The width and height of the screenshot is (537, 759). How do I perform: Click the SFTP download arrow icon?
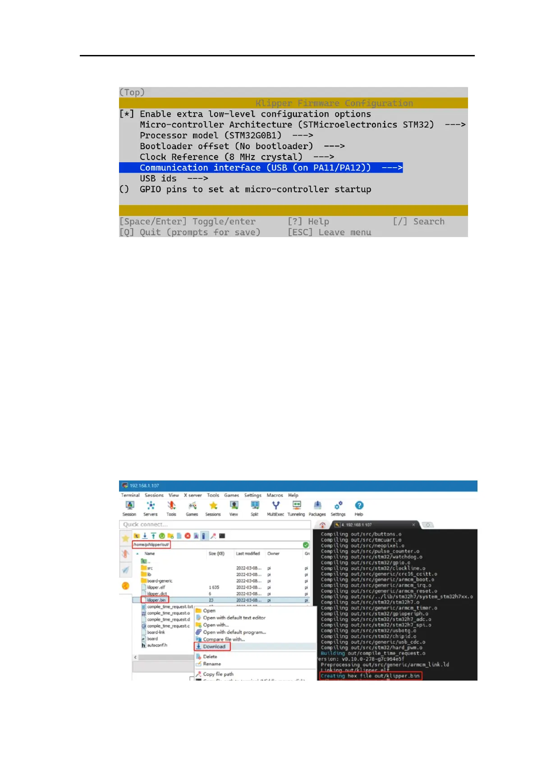(x=145, y=536)
